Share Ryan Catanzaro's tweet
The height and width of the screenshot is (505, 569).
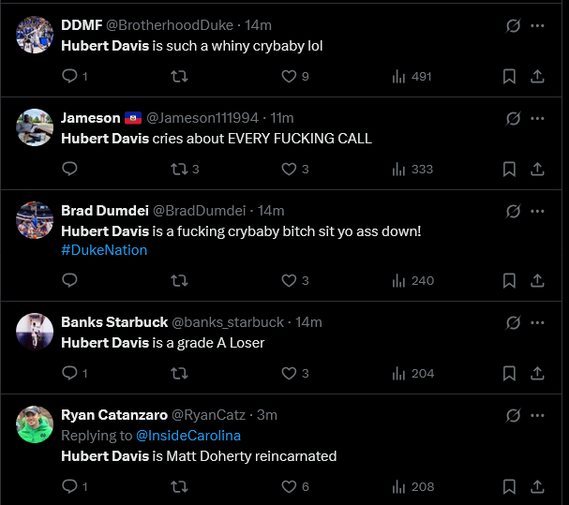pyautogui.click(x=538, y=486)
